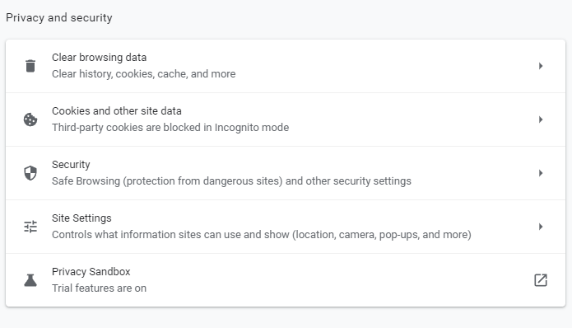Click the Safe Browsing description text
Screen dimensions: 572x328
point(231,181)
